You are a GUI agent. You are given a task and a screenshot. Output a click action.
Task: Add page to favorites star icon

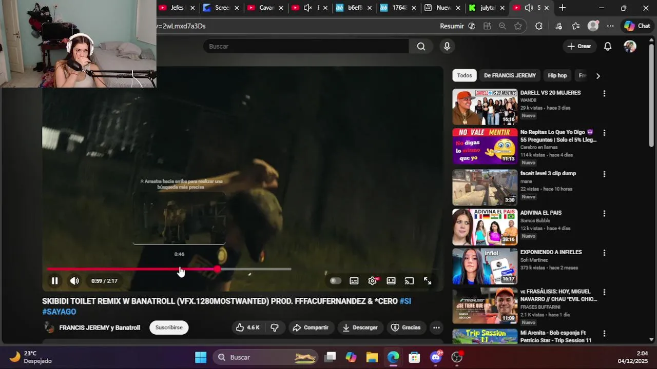tap(518, 26)
